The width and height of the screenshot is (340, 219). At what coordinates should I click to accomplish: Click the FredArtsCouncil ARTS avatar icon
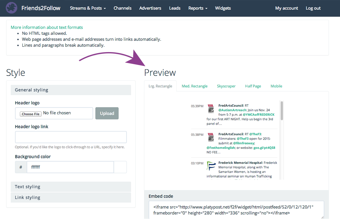click(211, 108)
